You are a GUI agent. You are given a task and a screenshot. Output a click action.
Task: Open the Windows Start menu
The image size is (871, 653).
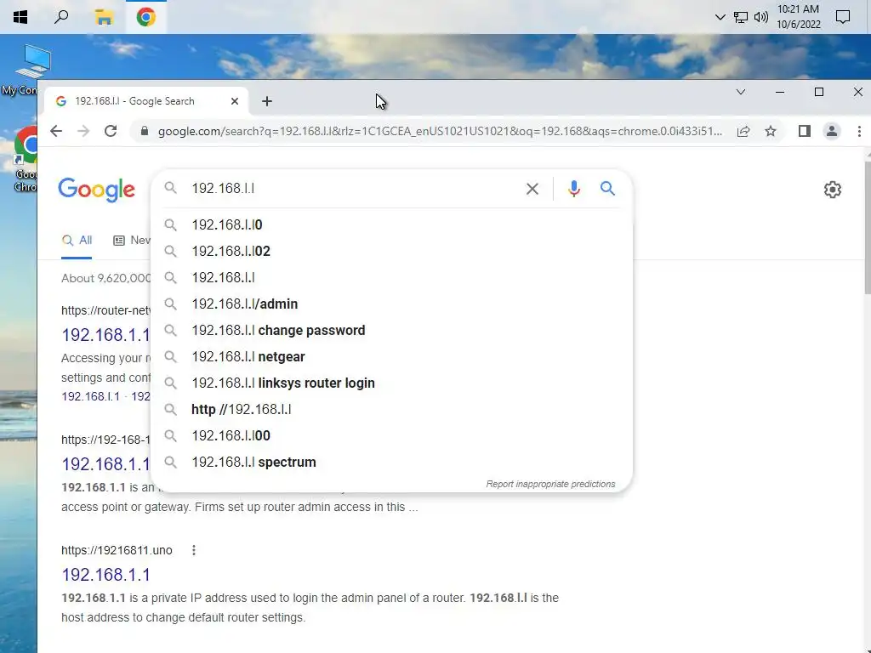20,17
